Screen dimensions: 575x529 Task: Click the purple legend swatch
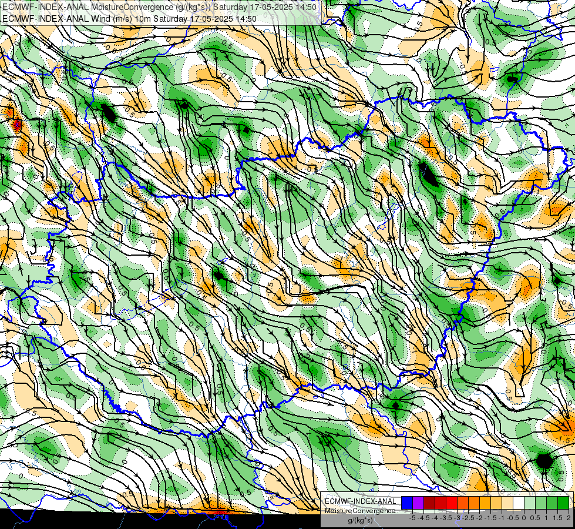pyautogui.click(x=418, y=503)
